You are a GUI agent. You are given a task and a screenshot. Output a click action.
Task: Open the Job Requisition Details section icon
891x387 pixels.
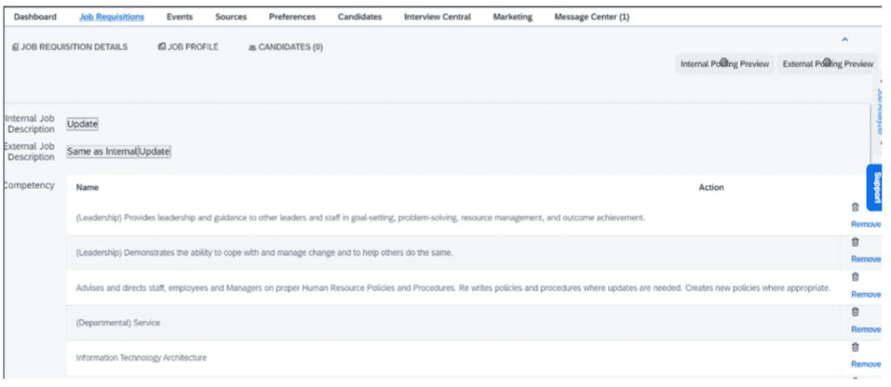(x=16, y=47)
